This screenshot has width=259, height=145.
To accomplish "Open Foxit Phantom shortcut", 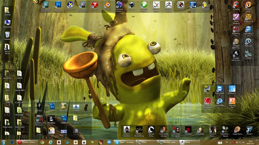I will [236, 19].
